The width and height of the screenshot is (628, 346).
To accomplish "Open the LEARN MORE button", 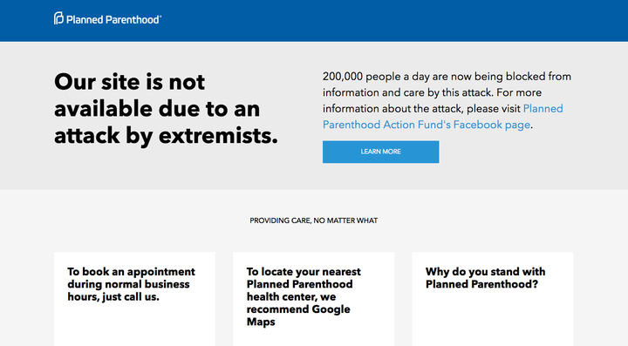I will click(380, 152).
